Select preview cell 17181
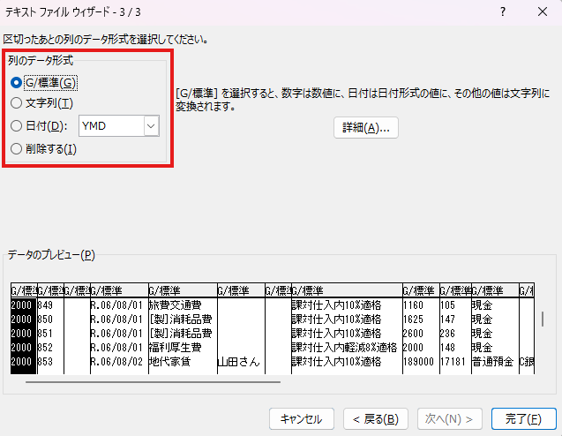The height and width of the screenshot is (436, 562). coord(453,362)
